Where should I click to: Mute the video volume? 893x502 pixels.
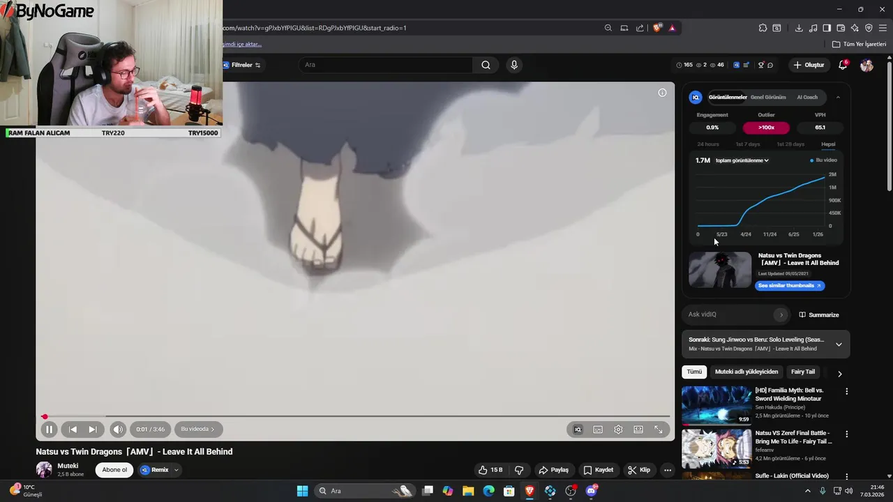[118, 429]
